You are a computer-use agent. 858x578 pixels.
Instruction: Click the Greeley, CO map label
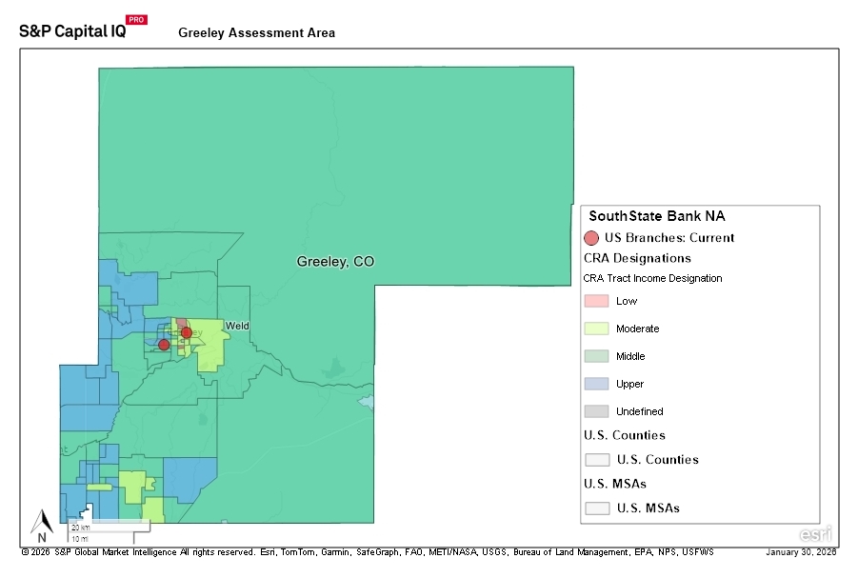(335, 261)
